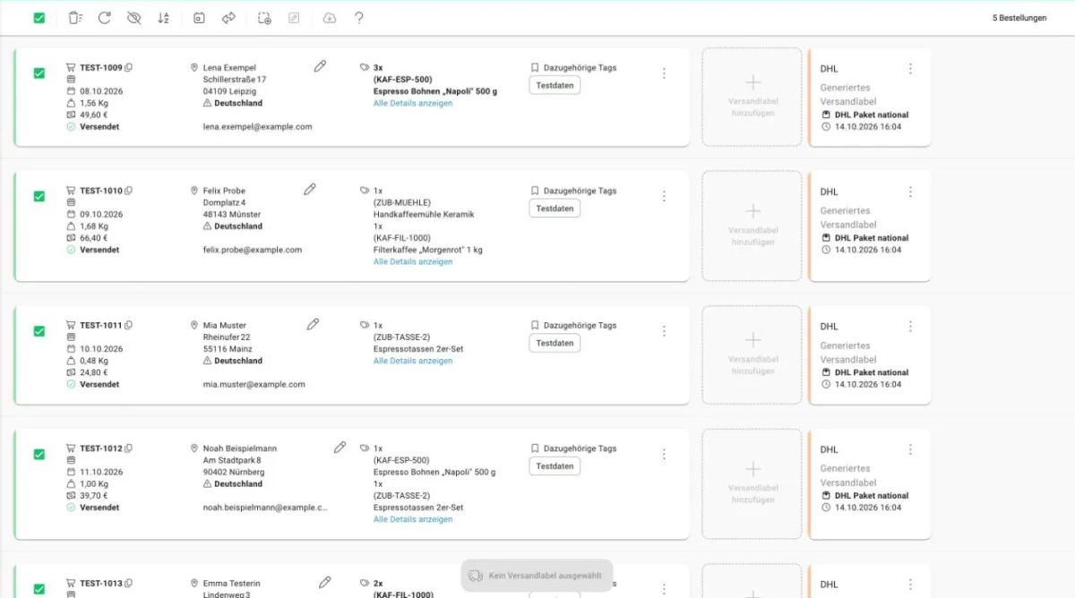The image size is (1075, 598).
Task: Copy order number TEST-1010
Action: pos(129,192)
